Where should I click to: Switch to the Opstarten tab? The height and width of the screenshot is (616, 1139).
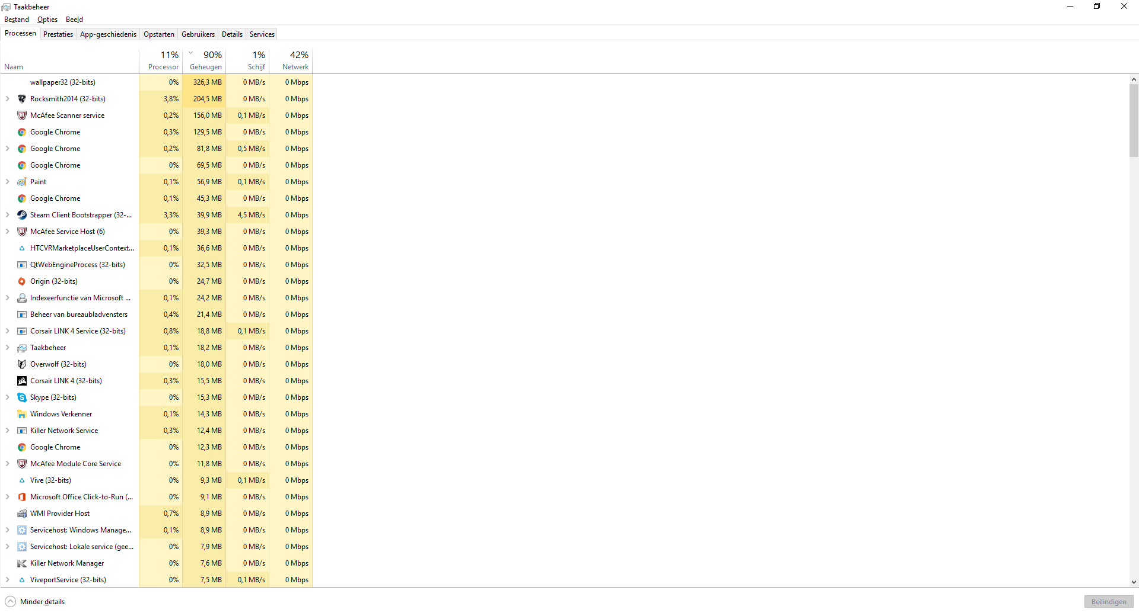tap(159, 34)
